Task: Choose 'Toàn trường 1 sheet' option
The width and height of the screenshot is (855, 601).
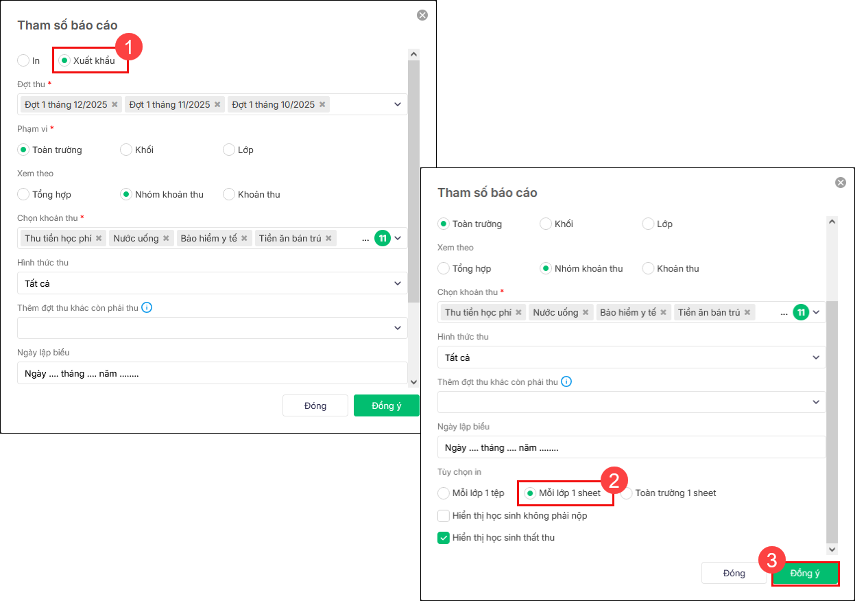Action: tap(627, 493)
